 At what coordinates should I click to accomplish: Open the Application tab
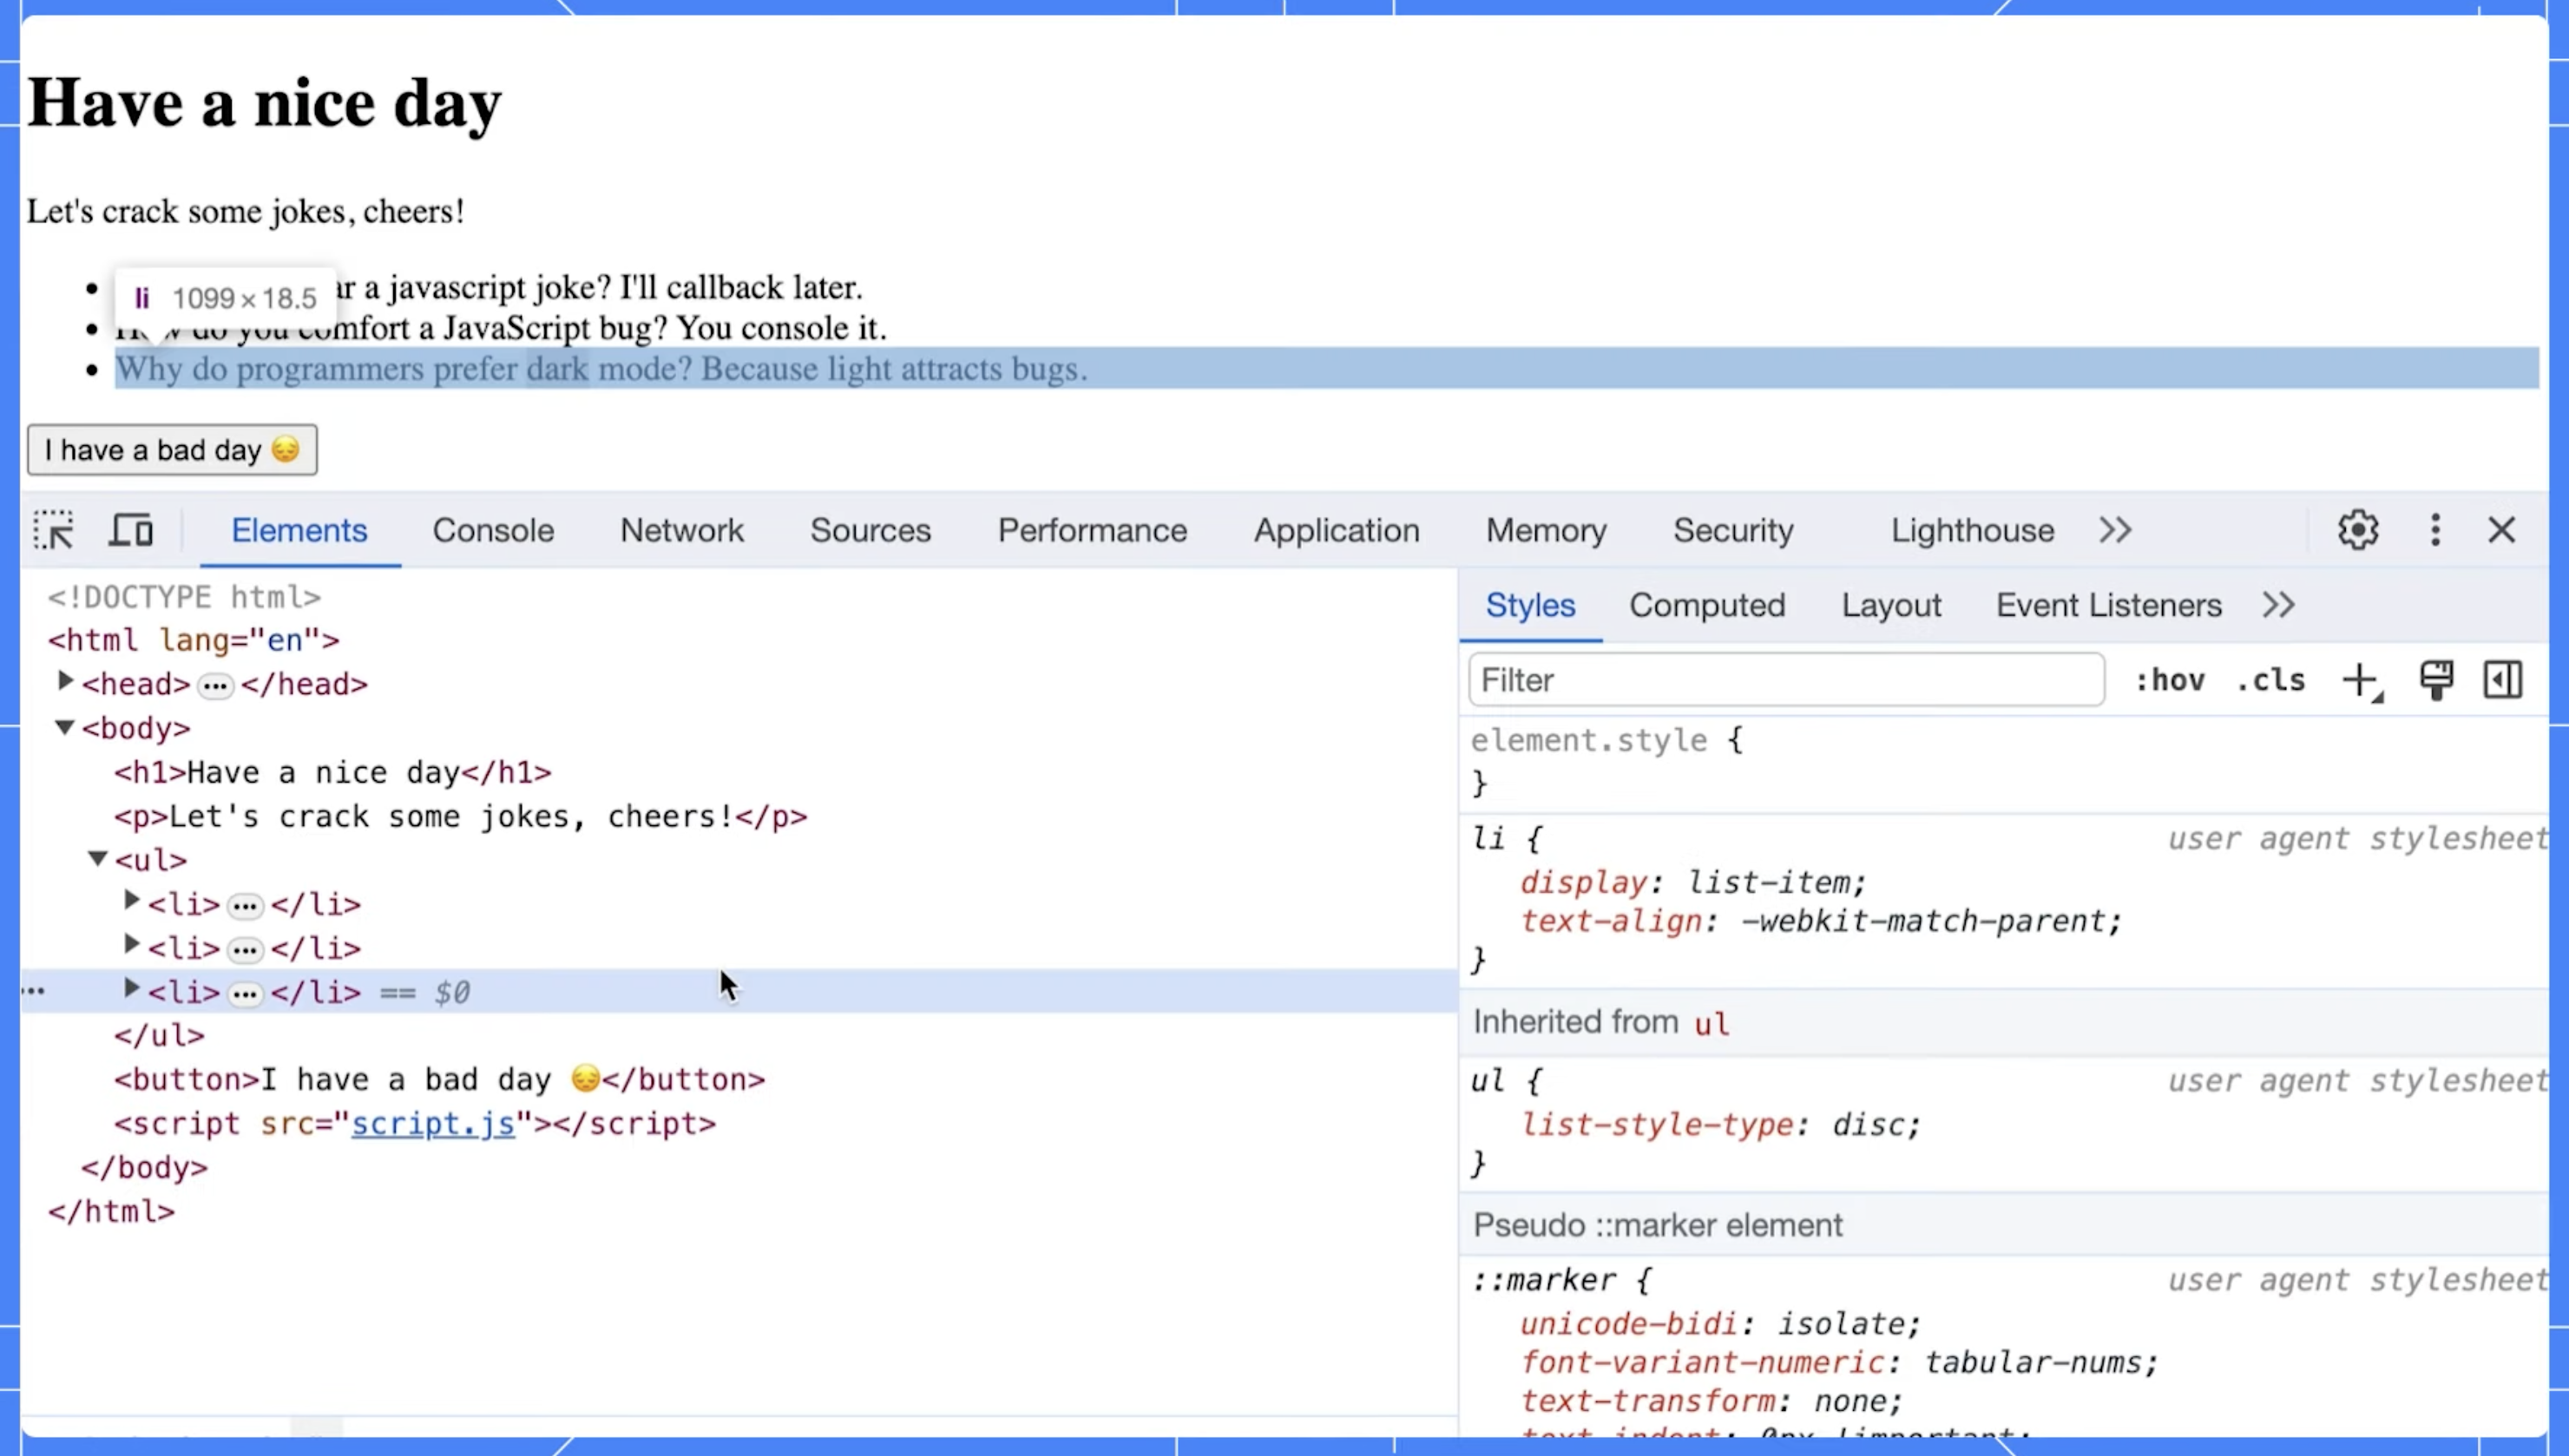tap(1336, 530)
